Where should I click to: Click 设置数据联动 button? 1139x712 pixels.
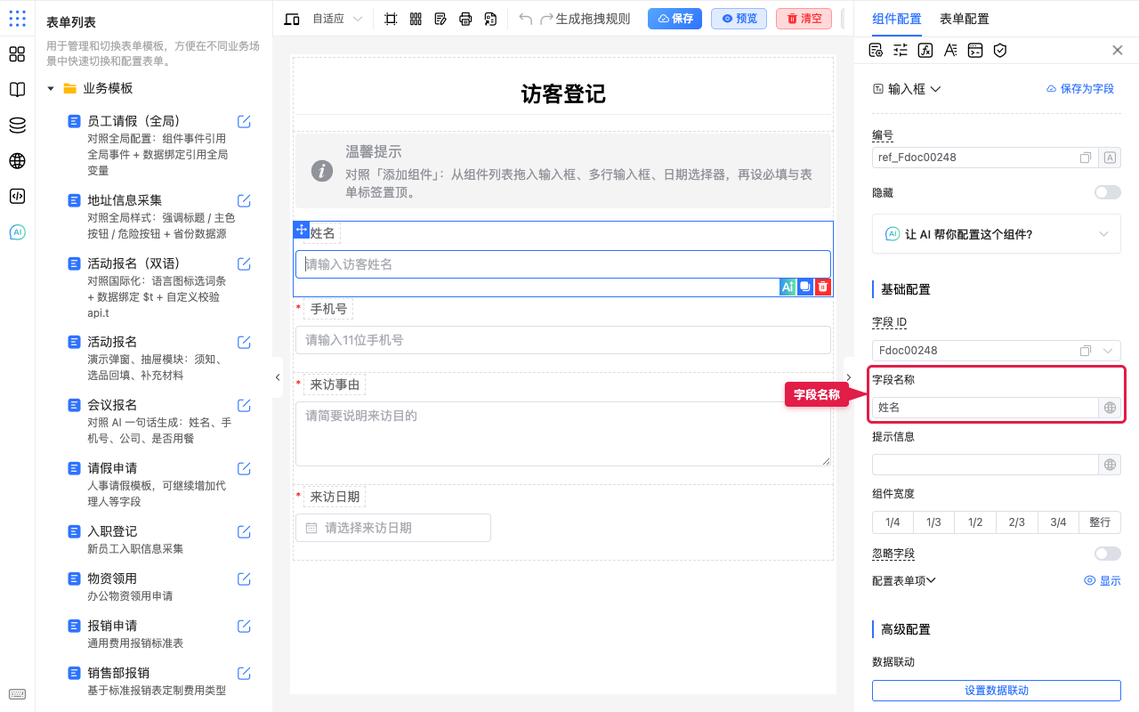pyautogui.click(x=997, y=691)
